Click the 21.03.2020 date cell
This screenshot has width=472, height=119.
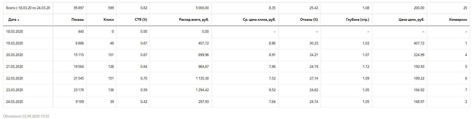(x=15, y=67)
